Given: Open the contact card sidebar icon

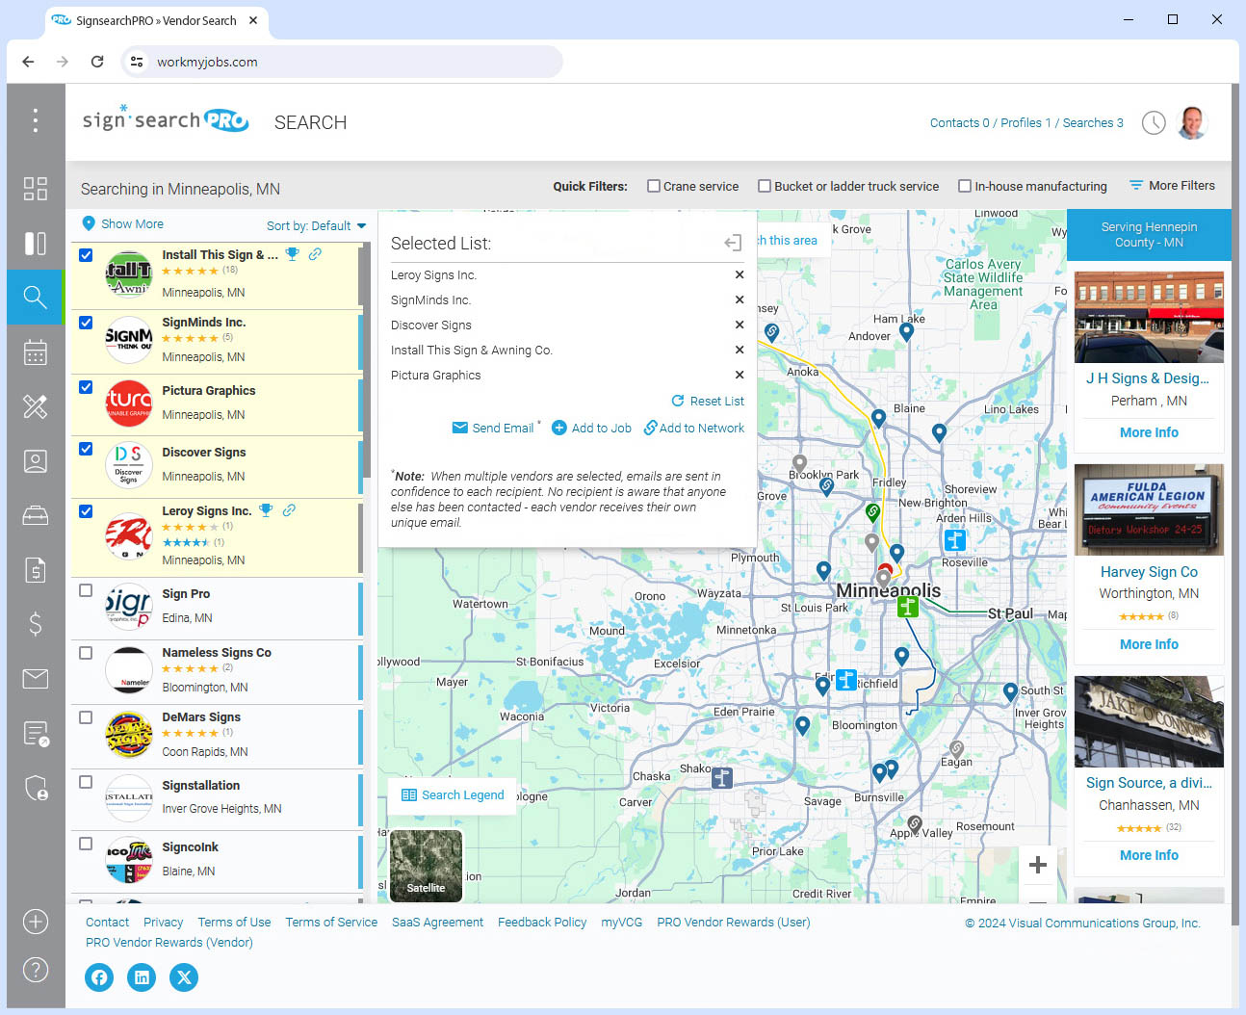Looking at the screenshot, I should click(36, 461).
